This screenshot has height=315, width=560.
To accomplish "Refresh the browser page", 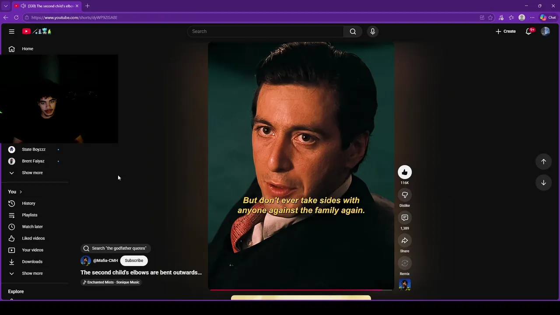I will 16,17.
